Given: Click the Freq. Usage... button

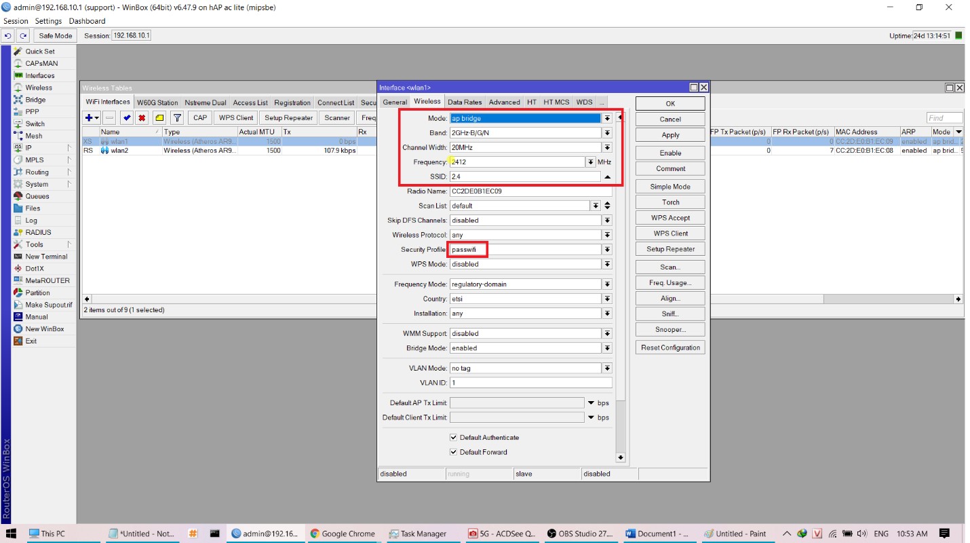Looking at the screenshot, I should coord(670,283).
